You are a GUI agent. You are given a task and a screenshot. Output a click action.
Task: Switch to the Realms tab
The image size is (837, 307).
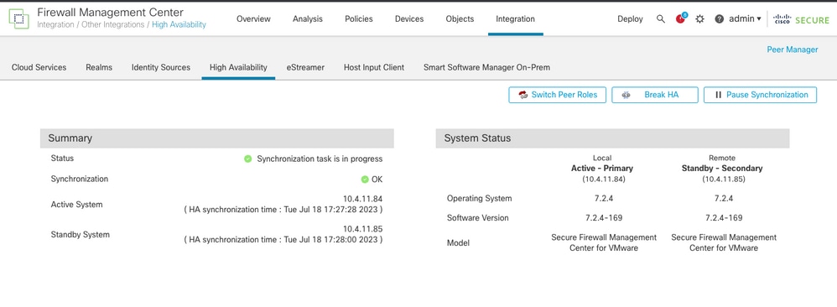[99, 67]
